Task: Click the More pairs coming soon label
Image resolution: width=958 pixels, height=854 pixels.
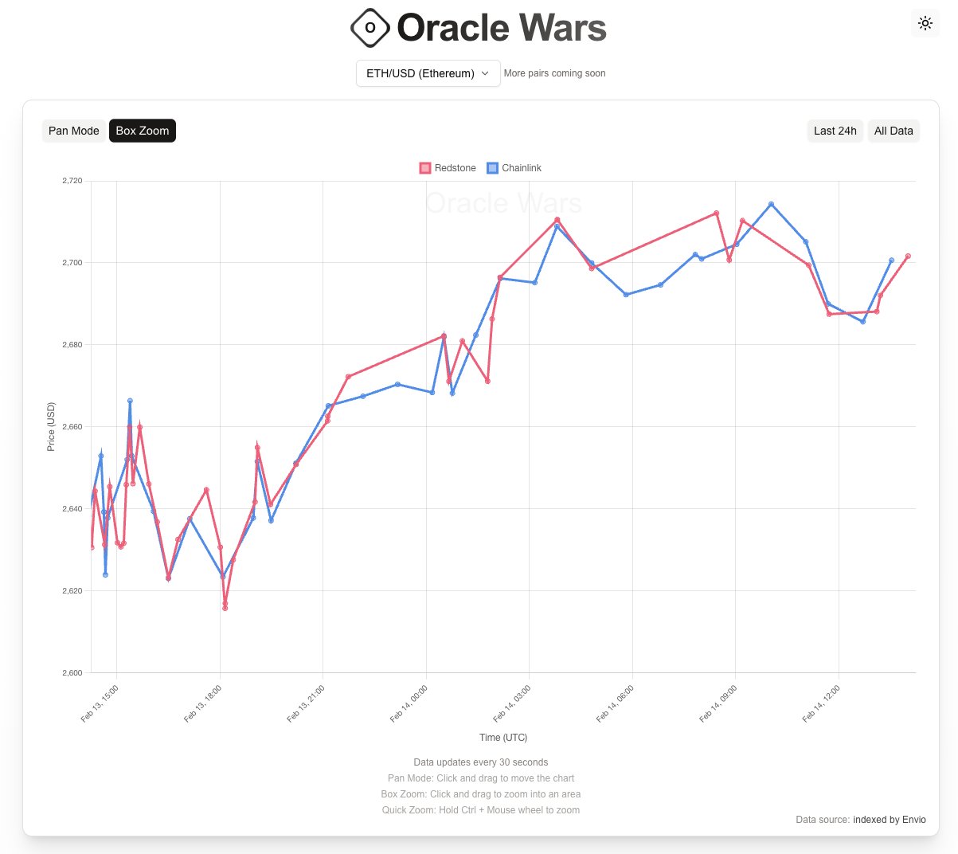Action: pos(554,72)
